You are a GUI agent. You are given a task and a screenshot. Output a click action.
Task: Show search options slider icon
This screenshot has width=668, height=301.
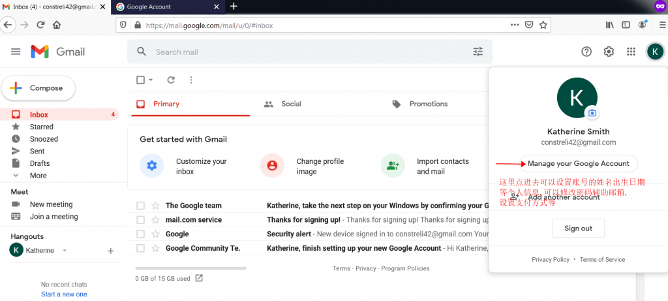[478, 52]
